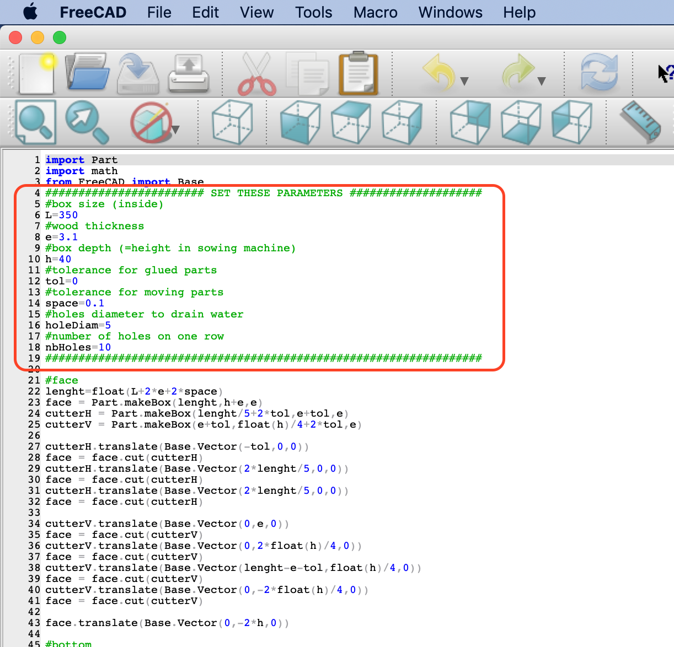Click the 'tol=0' code line

(62, 281)
